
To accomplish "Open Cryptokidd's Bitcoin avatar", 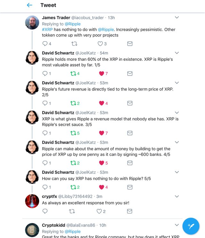I will [x=32, y=230].
